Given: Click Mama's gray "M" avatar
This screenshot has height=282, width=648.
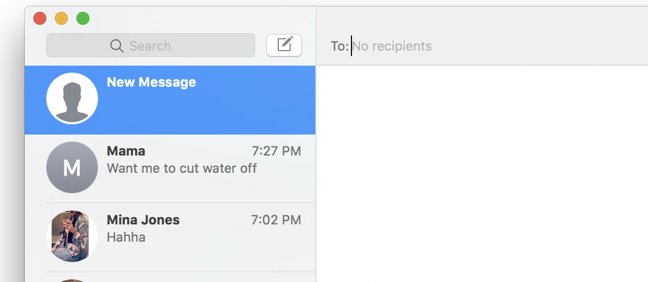Looking at the screenshot, I should pos(72,167).
